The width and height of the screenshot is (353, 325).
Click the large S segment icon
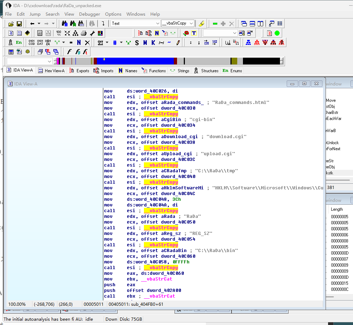point(137,42)
